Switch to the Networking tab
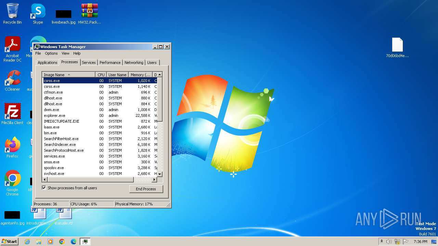The height and width of the screenshot is (246, 438). pos(134,63)
